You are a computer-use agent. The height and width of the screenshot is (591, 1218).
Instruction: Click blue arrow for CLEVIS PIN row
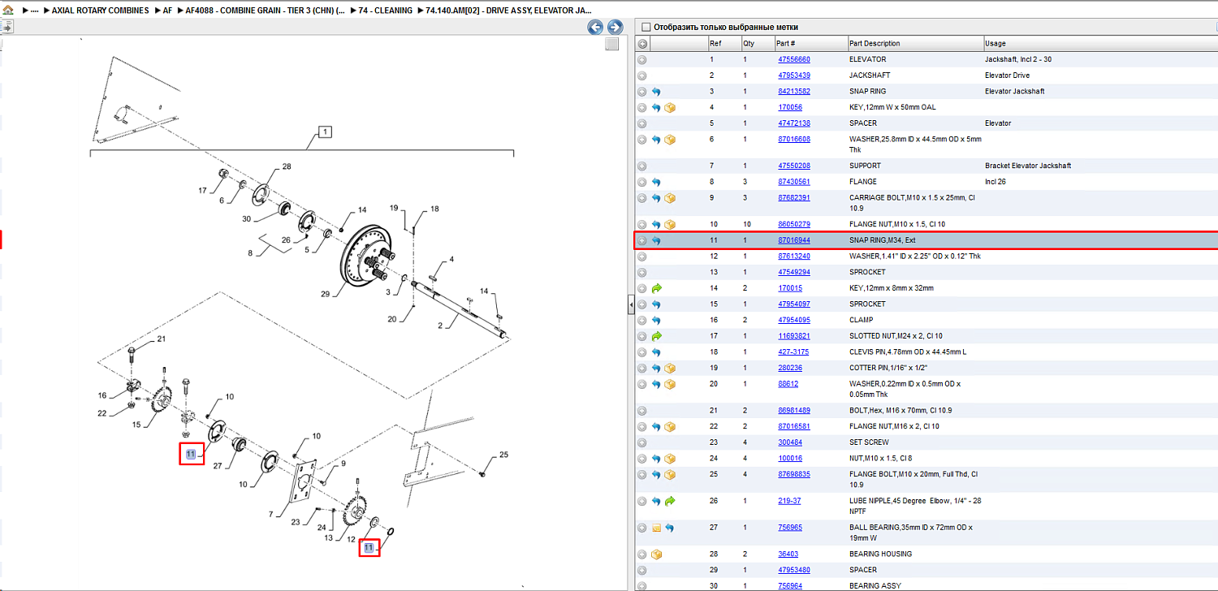(656, 352)
